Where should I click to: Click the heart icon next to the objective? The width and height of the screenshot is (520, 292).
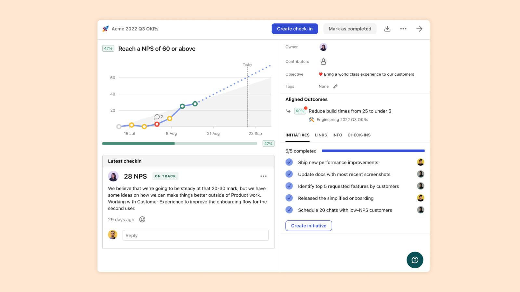[x=320, y=74]
